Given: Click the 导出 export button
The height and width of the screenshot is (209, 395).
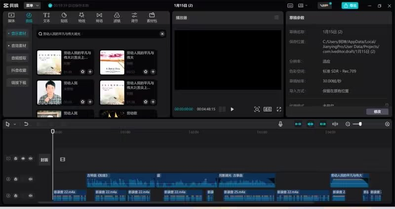Looking at the screenshot, I should tap(350, 5).
